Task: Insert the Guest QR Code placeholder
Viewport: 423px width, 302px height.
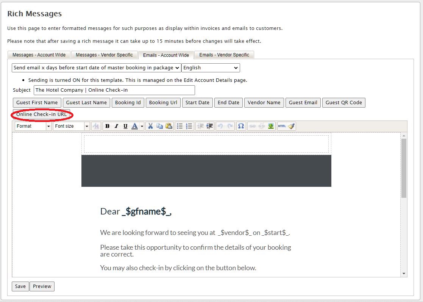Action: [343, 103]
